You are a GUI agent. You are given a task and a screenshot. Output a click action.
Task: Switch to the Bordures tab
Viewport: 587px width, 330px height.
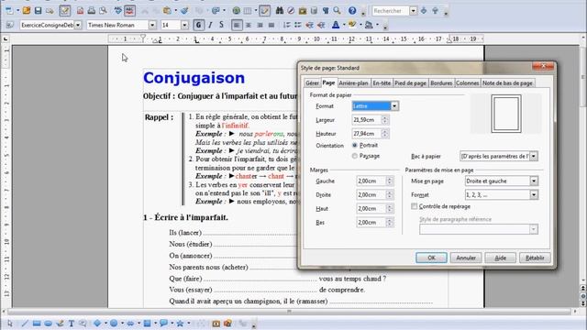pos(441,83)
